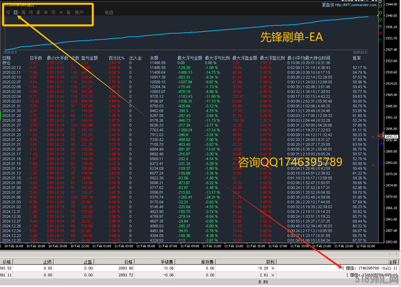Select the 日 daily statistics tab
Image resolution: width=401 pixels, height=287 pixels.
point(15,13)
